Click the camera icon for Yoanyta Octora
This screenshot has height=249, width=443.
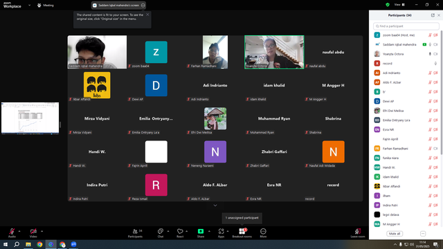(435, 54)
